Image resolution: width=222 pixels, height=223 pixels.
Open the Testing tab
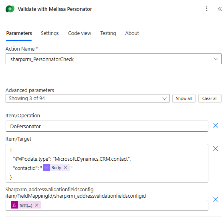pyautogui.click(x=108, y=33)
